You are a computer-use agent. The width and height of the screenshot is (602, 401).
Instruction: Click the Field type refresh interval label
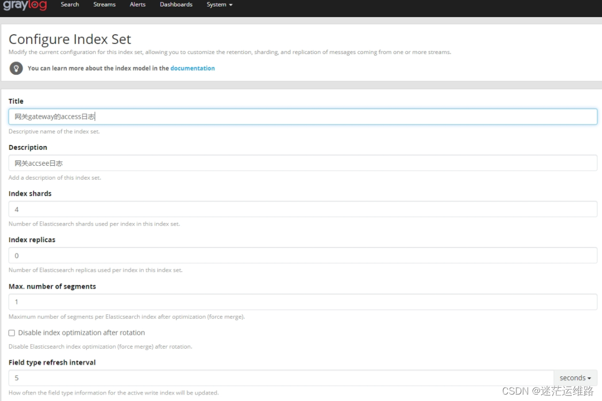tap(52, 363)
